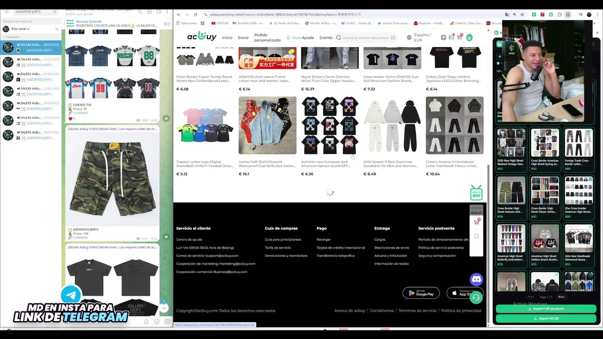Open the green customer support headset button
This screenshot has height=339, width=603.
tap(476, 298)
